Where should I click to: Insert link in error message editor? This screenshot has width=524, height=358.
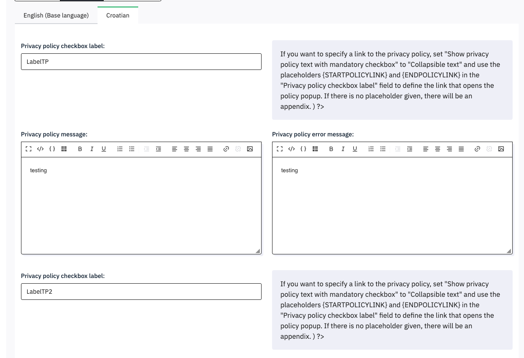pos(477,149)
